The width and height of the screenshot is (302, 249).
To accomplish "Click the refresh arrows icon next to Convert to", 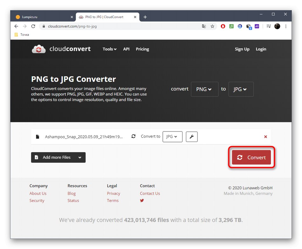I will click(x=134, y=136).
